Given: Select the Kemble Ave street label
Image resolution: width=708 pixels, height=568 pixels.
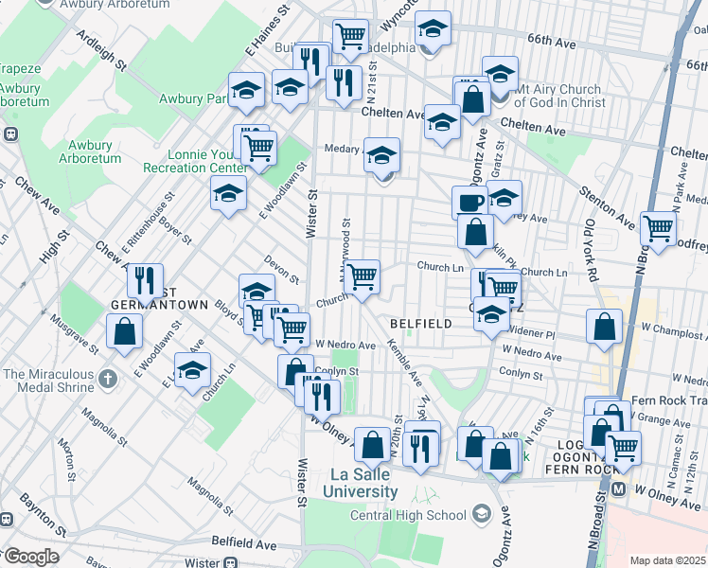Looking at the screenshot, I should pos(405,363).
